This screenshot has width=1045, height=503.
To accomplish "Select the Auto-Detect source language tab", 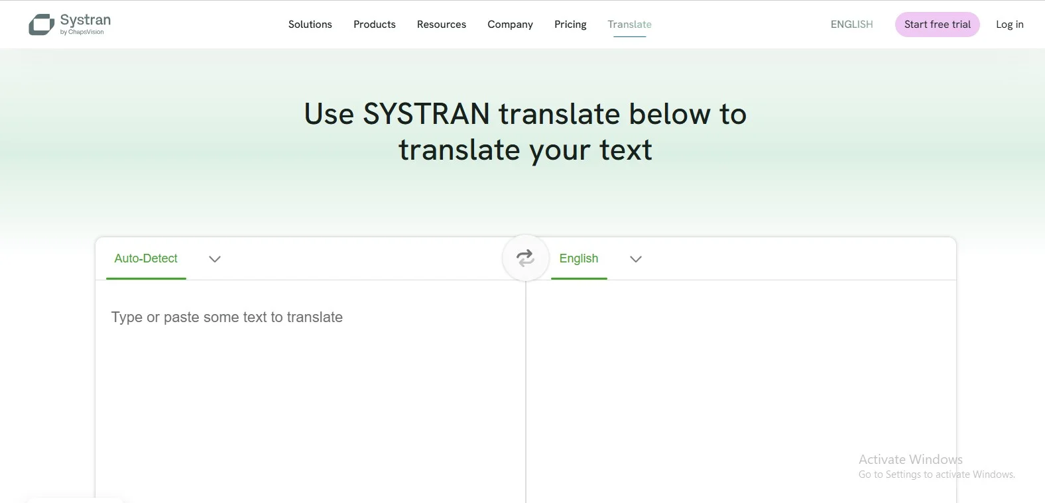I will pos(146,258).
